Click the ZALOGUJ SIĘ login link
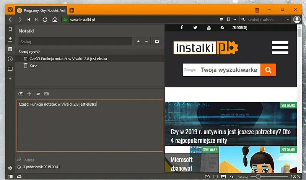The width and height of the screenshot is (306, 180). point(240,28)
